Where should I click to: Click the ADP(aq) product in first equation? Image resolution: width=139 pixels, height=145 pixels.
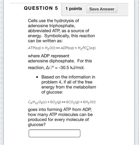[67, 48]
